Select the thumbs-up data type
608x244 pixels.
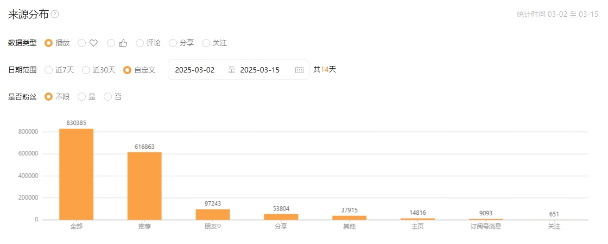112,43
